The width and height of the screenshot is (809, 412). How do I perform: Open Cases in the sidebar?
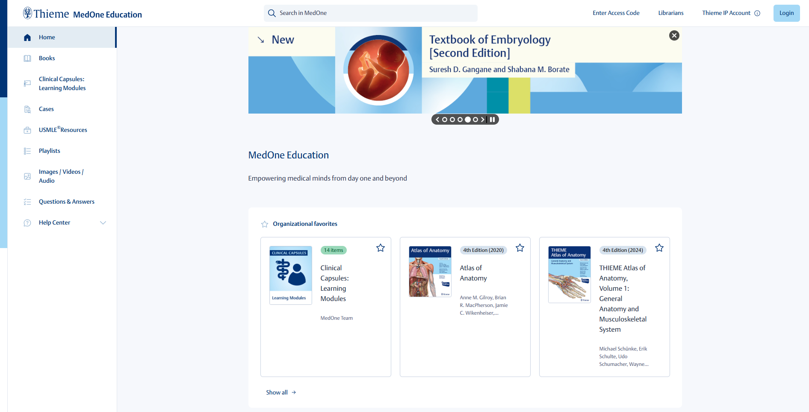coord(62,109)
